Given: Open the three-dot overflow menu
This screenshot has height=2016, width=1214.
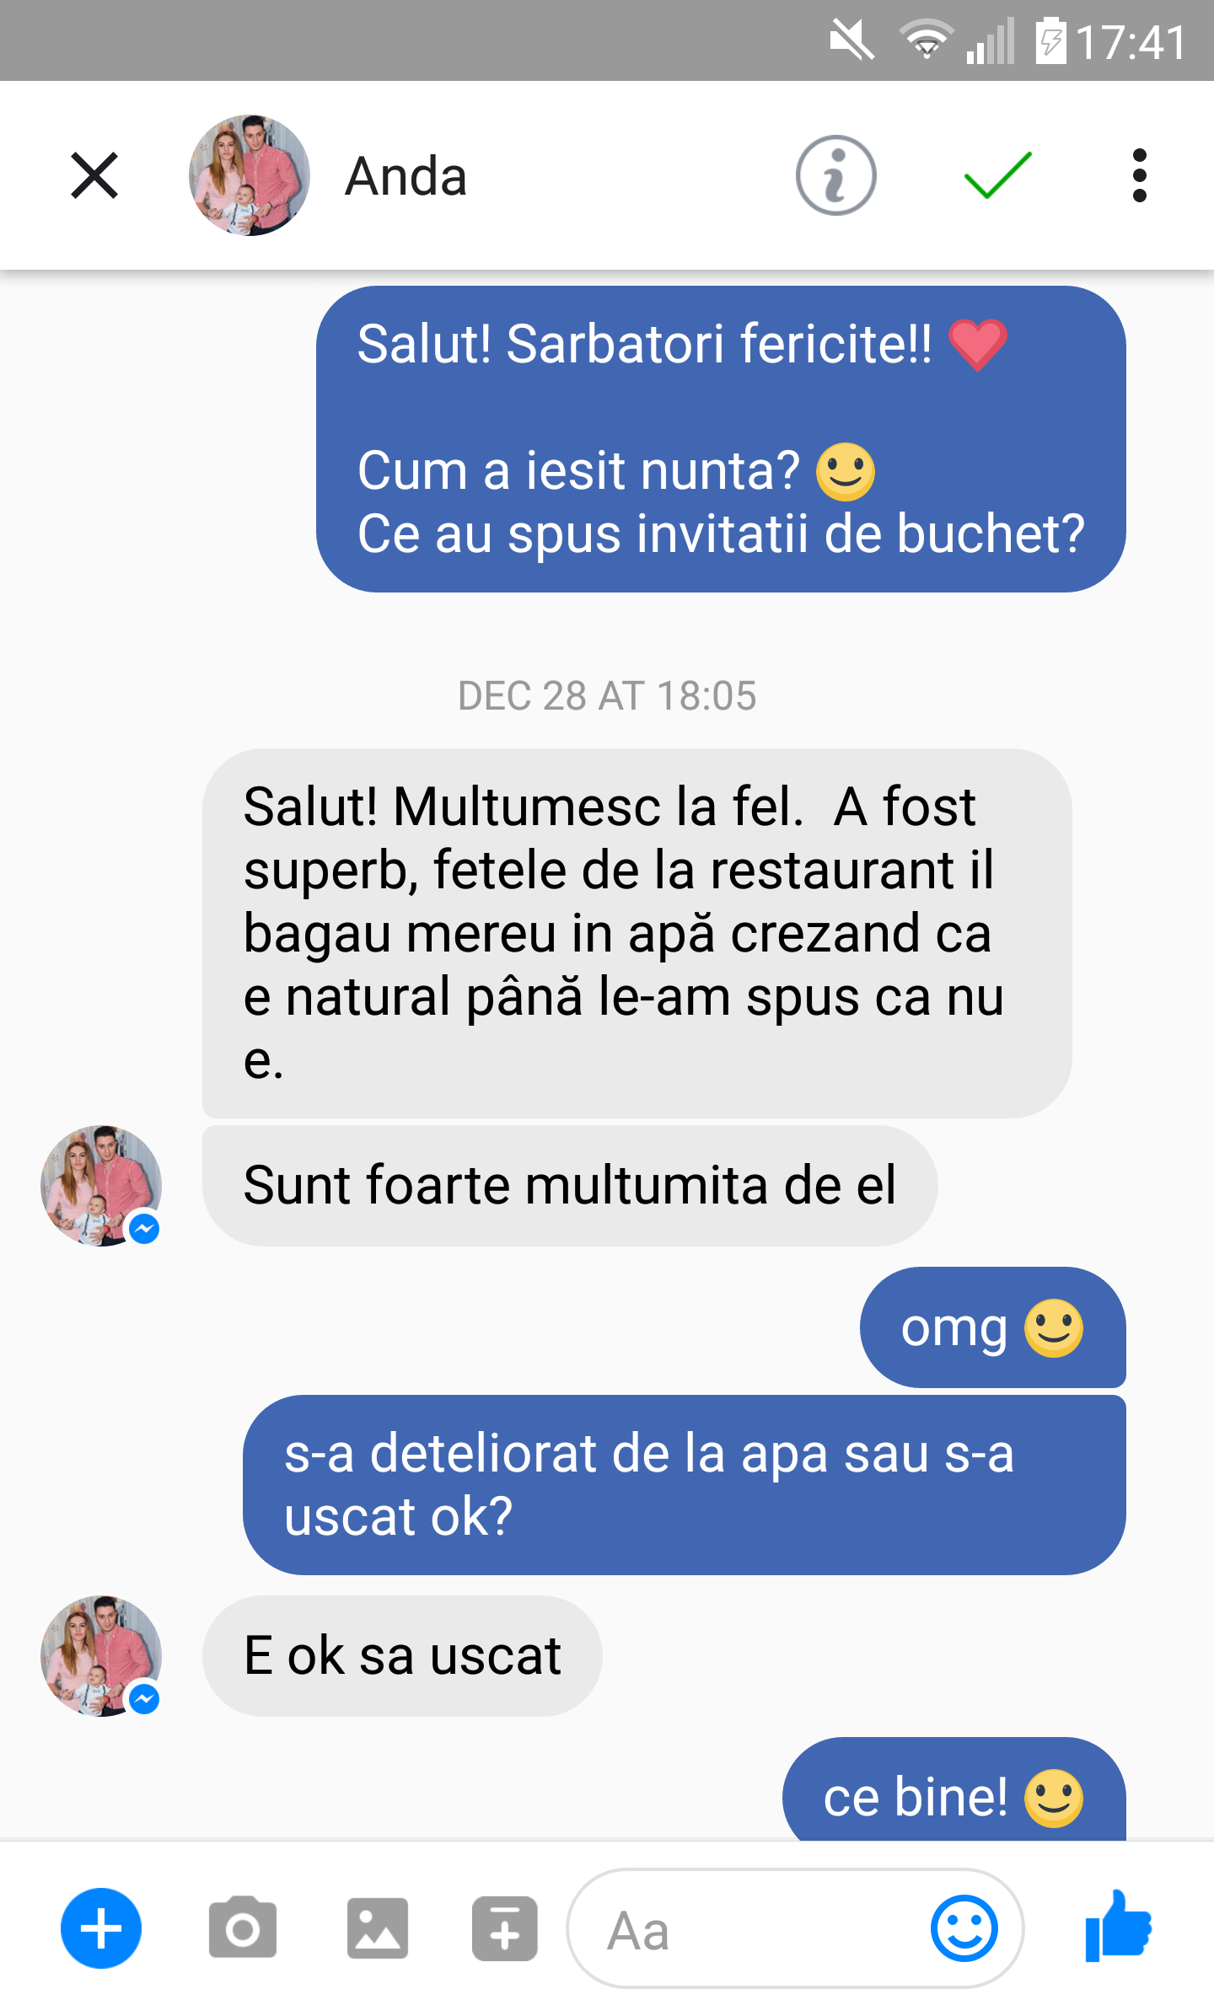Looking at the screenshot, I should pos(1139,175).
